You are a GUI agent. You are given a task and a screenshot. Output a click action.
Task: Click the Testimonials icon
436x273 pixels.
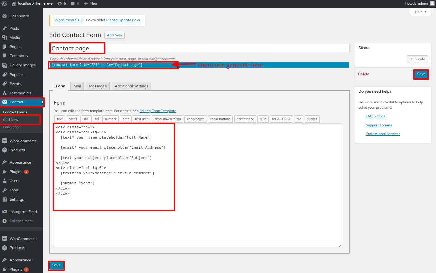pos(4,93)
